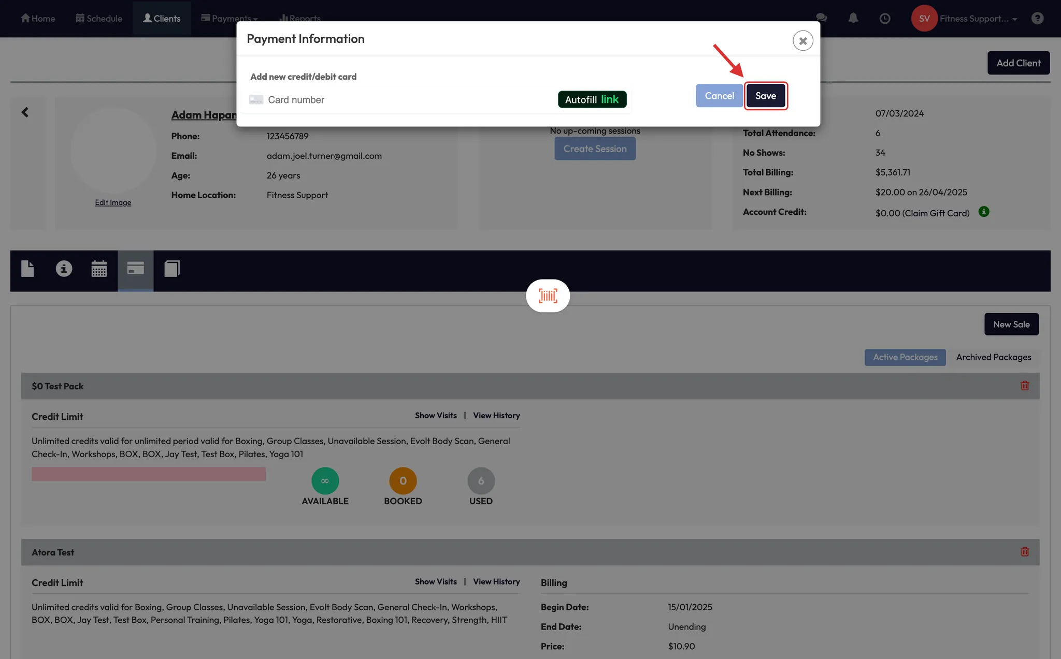Open the client documents tab icon
1061x659 pixels.
[x=27, y=269]
